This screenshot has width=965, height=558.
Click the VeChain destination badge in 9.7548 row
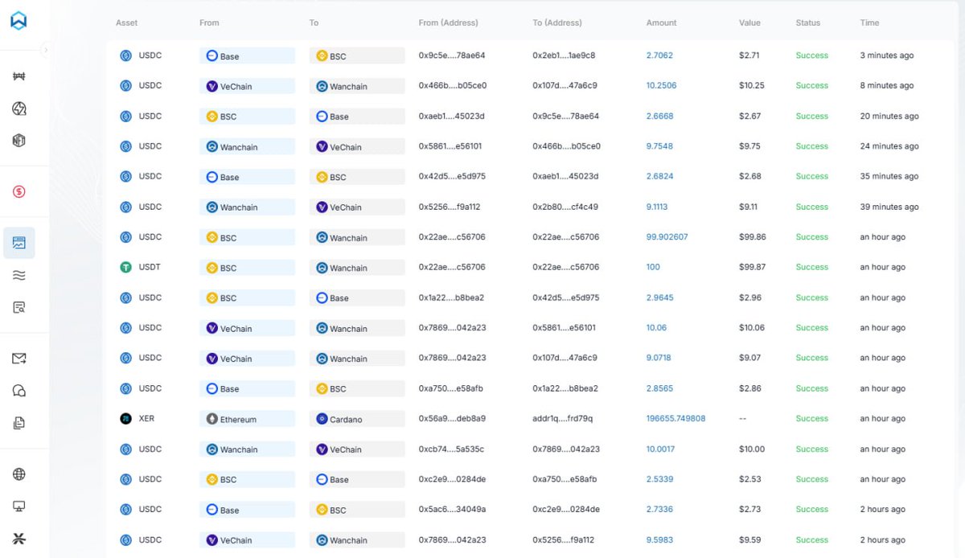click(x=356, y=147)
